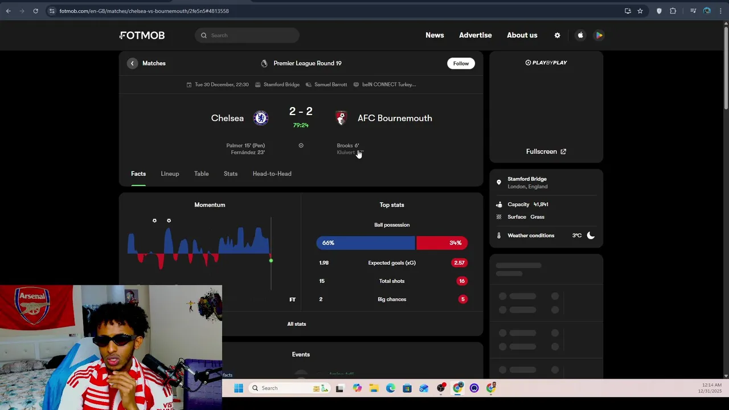Click the Premier League competition icon
The width and height of the screenshot is (729, 410).
pos(264,63)
